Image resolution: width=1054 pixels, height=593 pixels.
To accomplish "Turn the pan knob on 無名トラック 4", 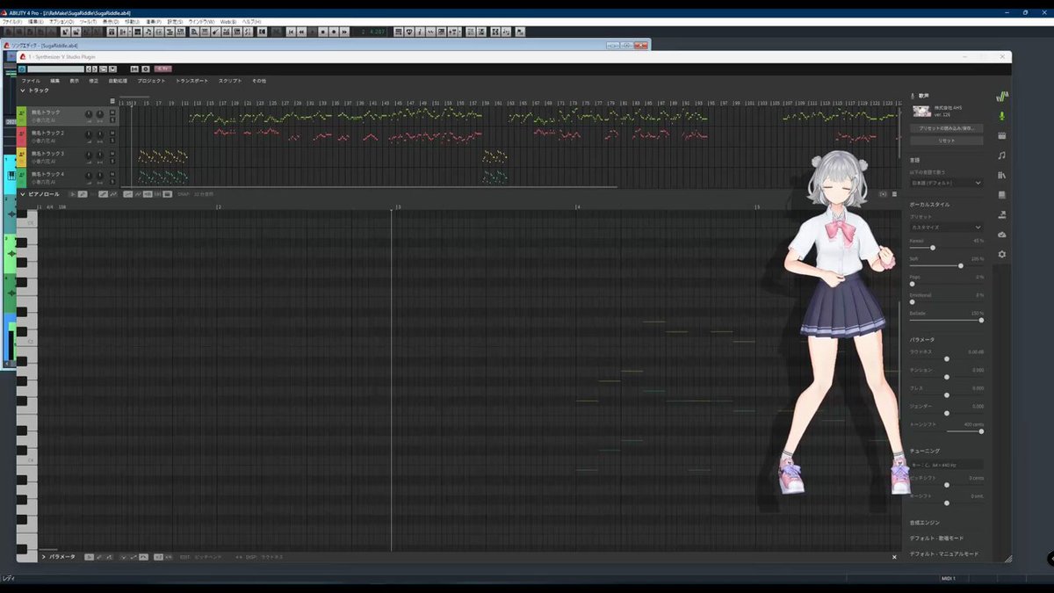I will [100, 176].
